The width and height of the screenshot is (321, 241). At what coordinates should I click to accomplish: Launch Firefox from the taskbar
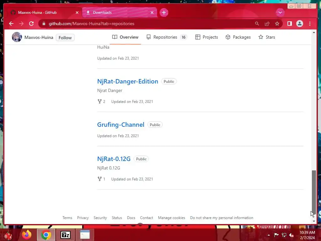(x=27, y=235)
